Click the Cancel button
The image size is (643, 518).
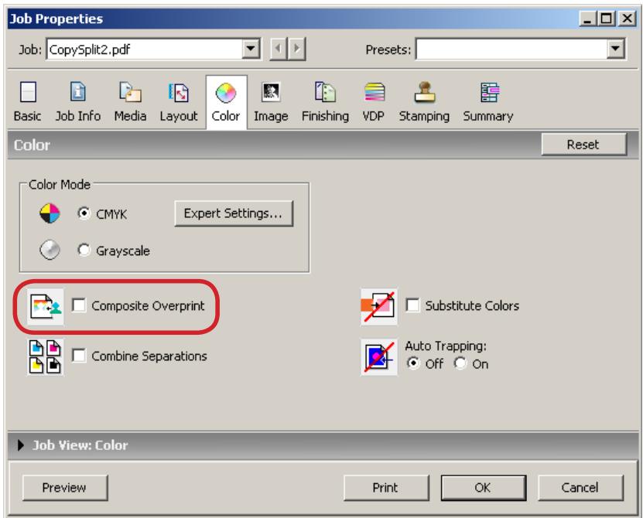(580, 488)
